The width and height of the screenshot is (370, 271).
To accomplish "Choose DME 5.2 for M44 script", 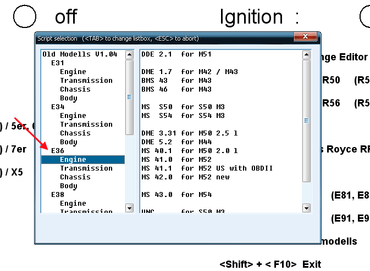I will coord(176,142).
